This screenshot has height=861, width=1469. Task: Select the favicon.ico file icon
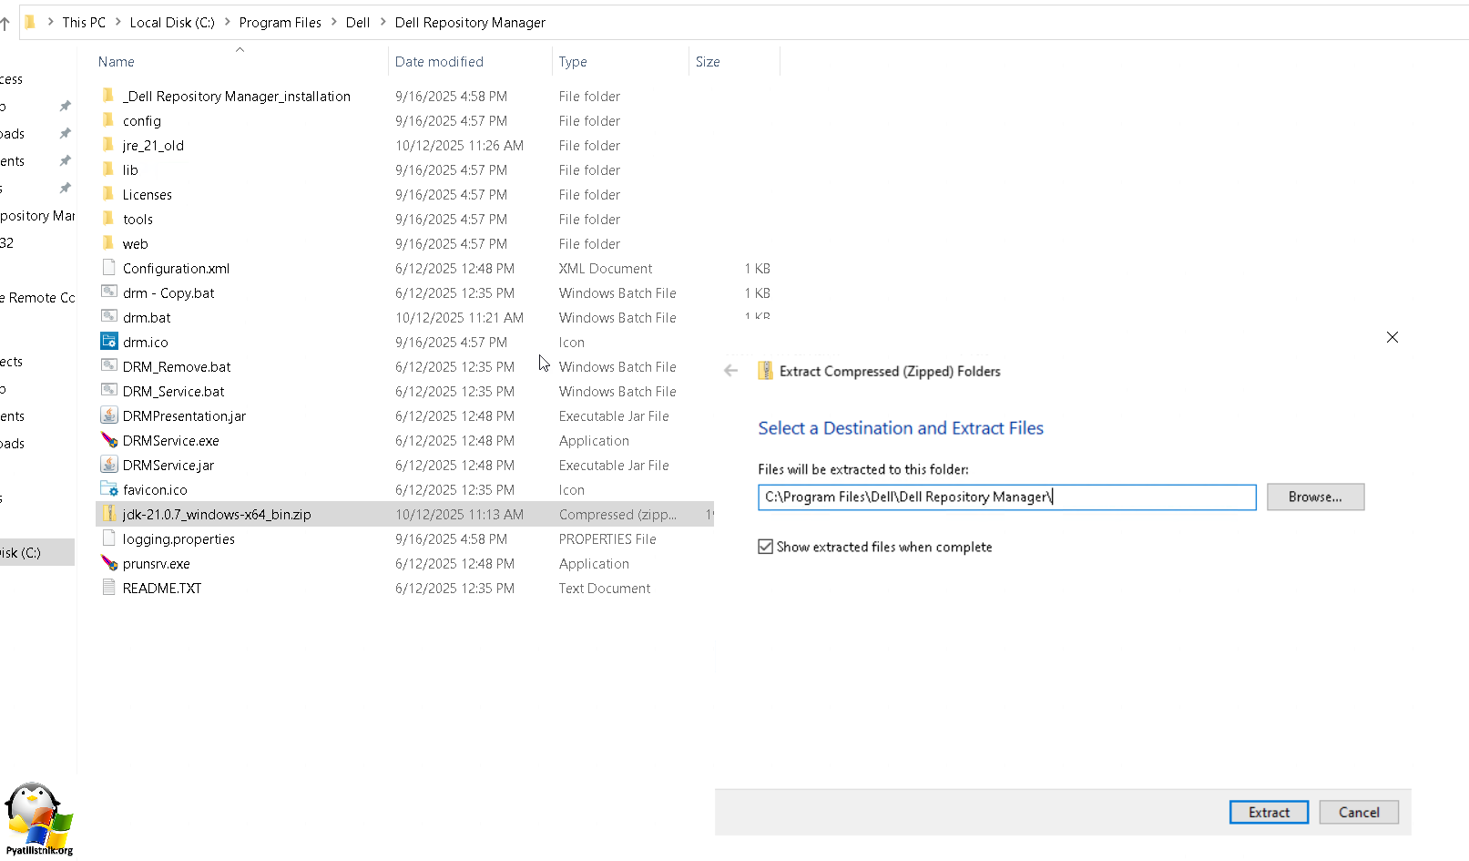click(x=109, y=489)
